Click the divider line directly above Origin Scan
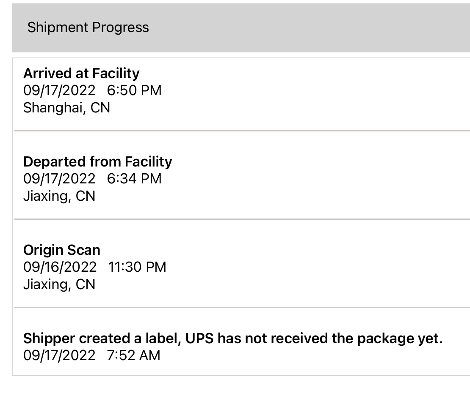The image size is (470, 396). point(241,219)
